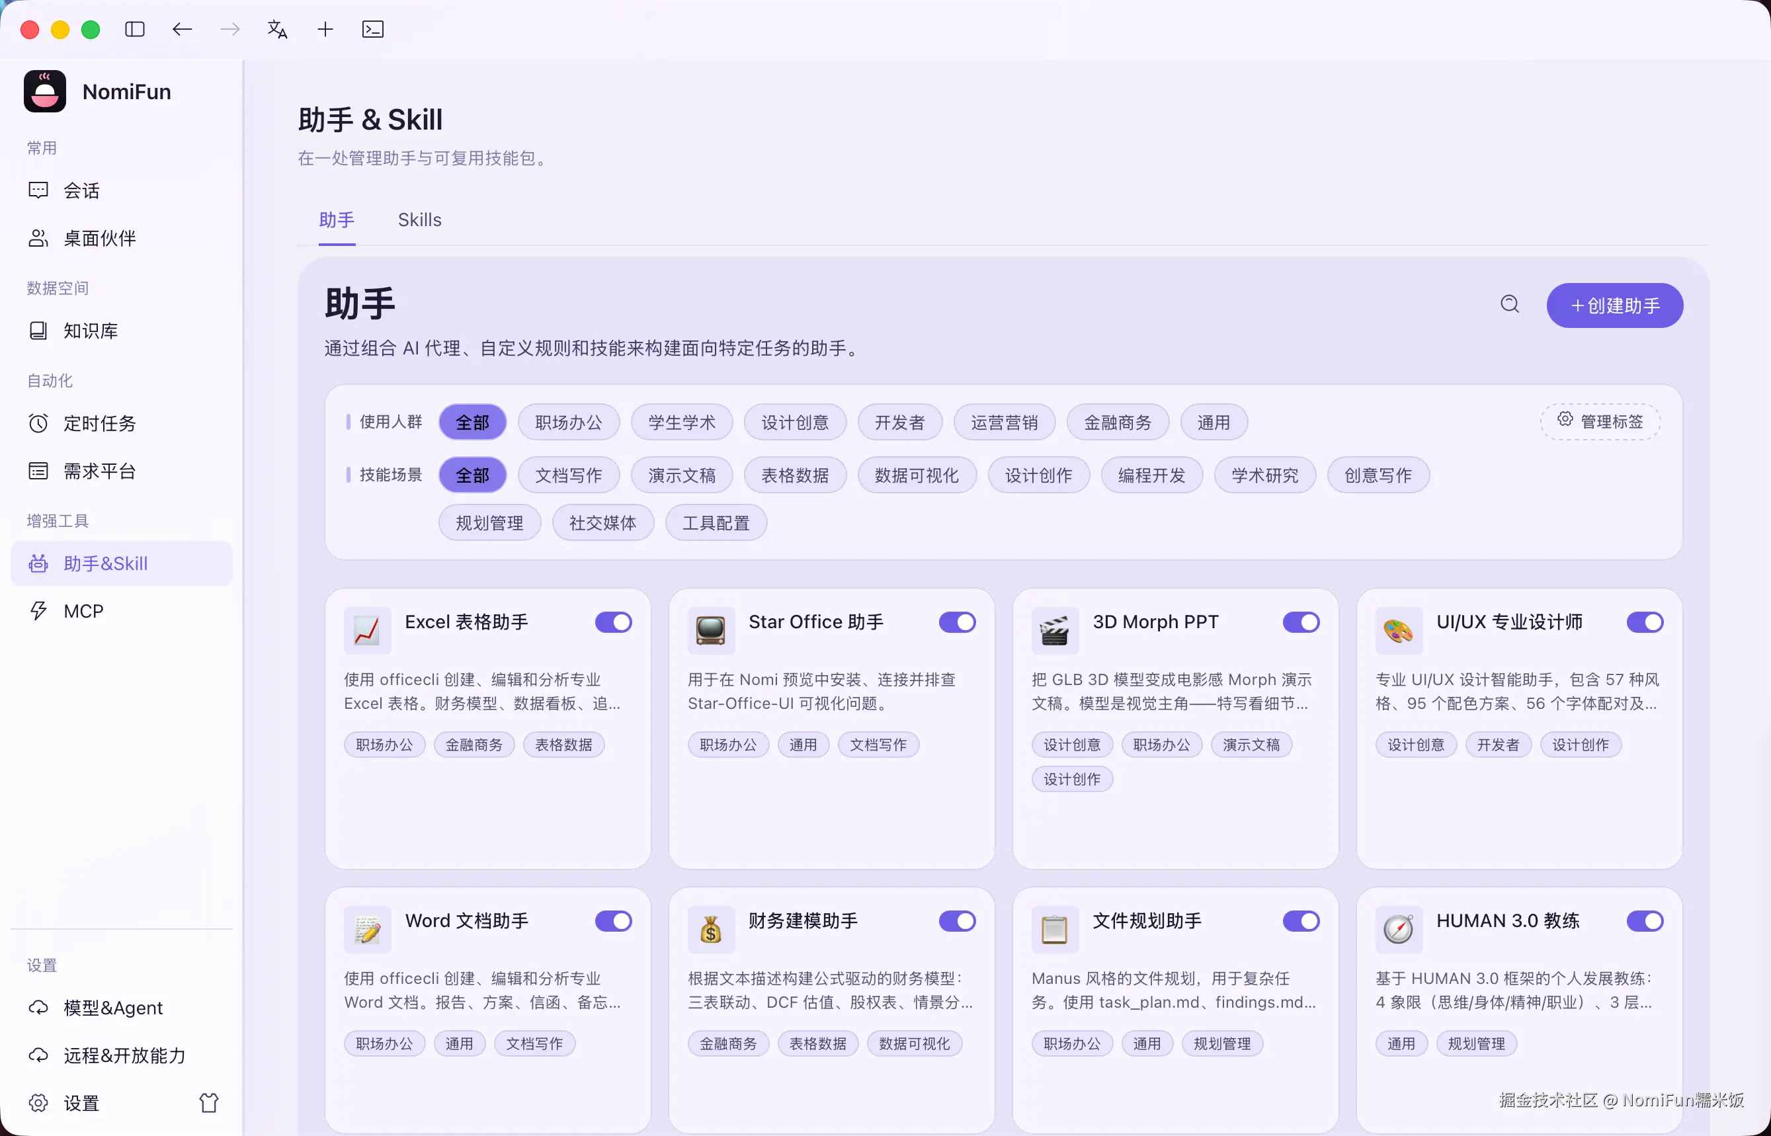Disable the Word 文档助手 toggle
This screenshot has height=1136, width=1771.
pyautogui.click(x=614, y=921)
